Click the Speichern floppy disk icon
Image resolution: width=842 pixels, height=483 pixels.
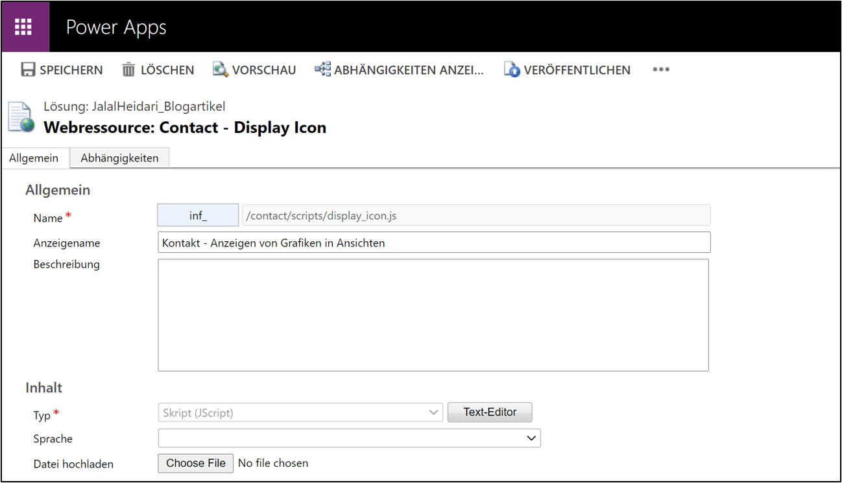pyautogui.click(x=28, y=69)
